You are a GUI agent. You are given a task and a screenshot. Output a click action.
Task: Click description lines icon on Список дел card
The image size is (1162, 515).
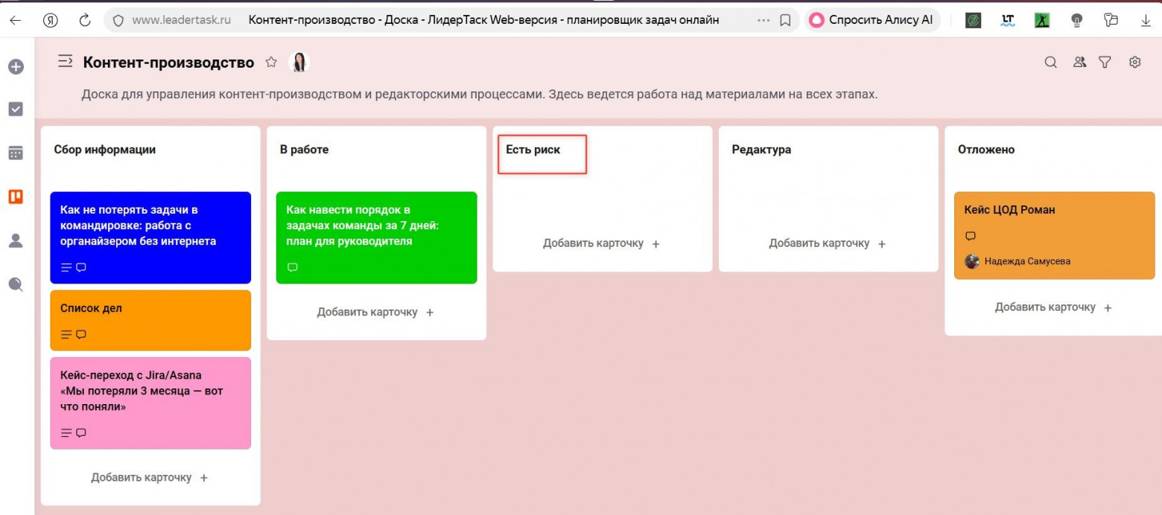click(66, 334)
